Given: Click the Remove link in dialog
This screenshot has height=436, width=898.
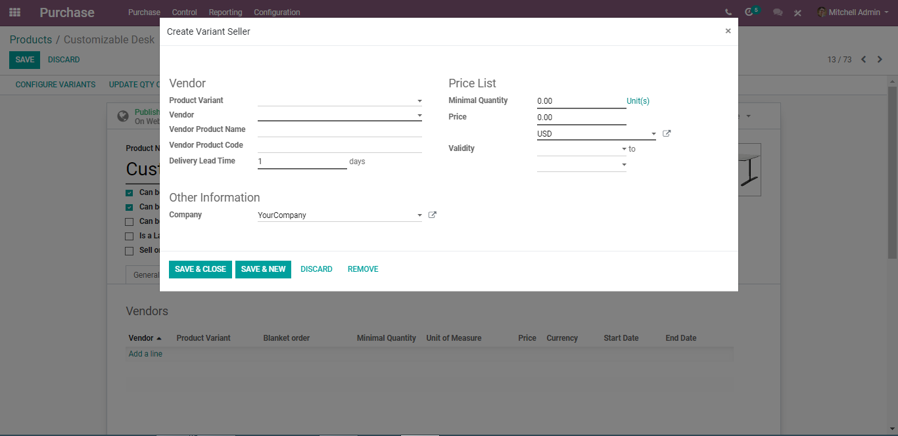Looking at the screenshot, I should pyautogui.click(x=363, y=269).
